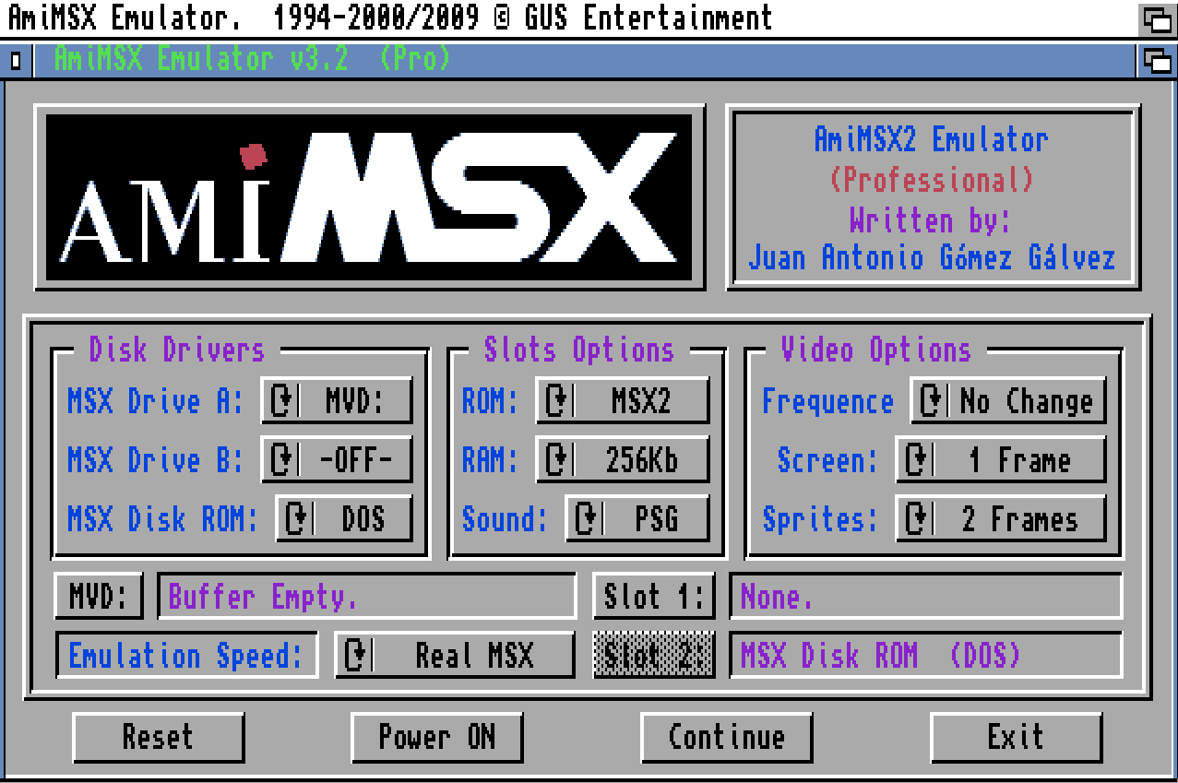Click the 'RAM:' label
1178x783 pixels.
pos(491,459)
